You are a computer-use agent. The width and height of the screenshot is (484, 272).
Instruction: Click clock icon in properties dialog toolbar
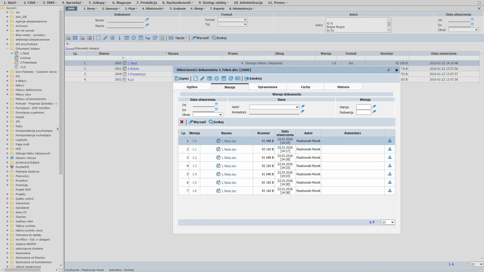pyautogui.click(x=217, y=79)
